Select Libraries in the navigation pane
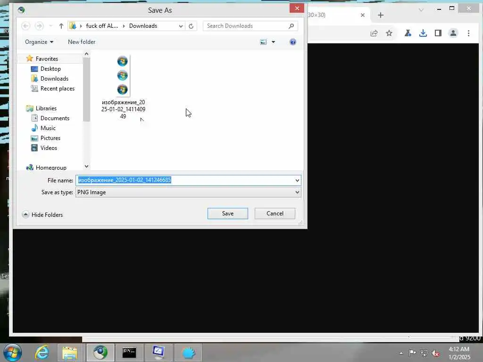The width and height of the screenshot is (483, 362). (x=46, y=108)
